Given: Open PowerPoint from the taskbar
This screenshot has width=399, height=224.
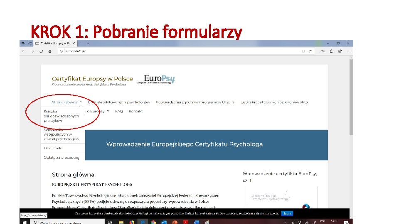Looking at the screenshot, I should [175, 222].
